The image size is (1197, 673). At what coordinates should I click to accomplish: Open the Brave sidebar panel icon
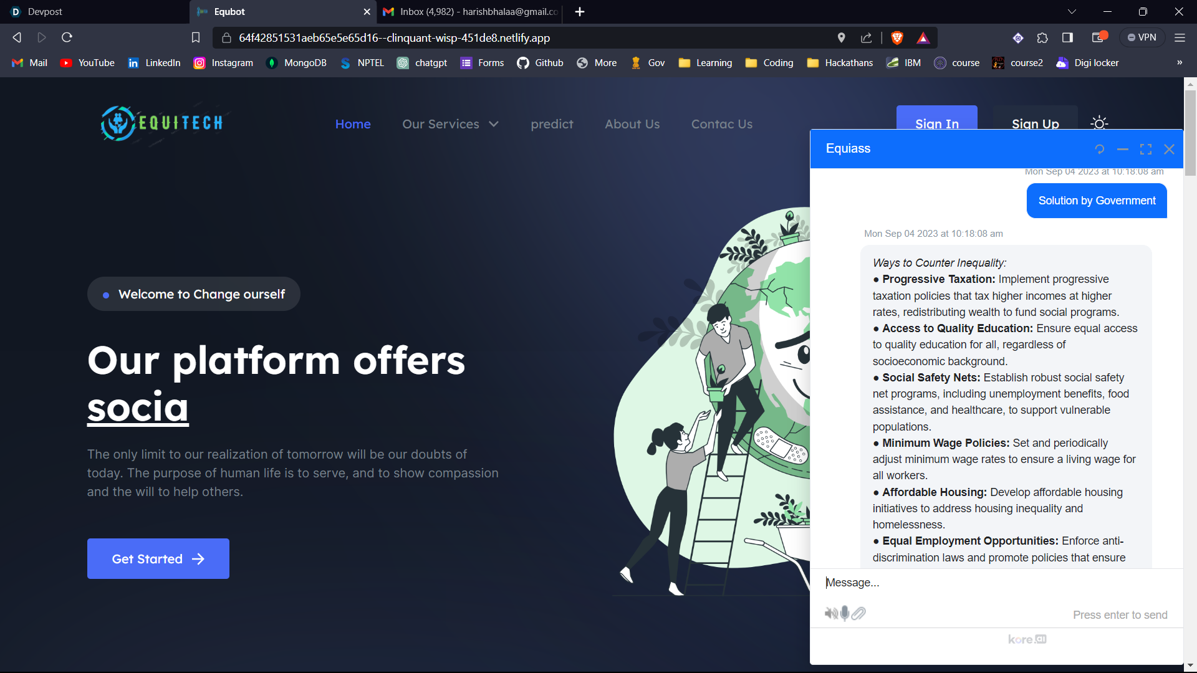(1067, 38)
